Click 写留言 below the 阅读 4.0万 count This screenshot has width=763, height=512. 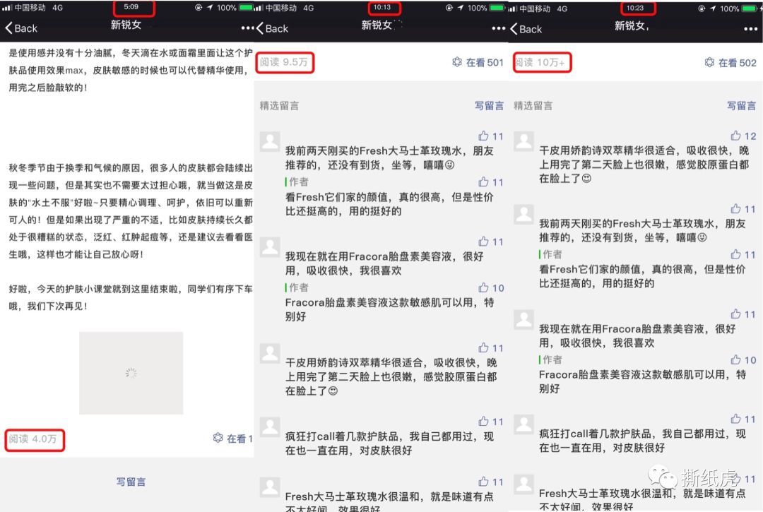tap(131, 482)
